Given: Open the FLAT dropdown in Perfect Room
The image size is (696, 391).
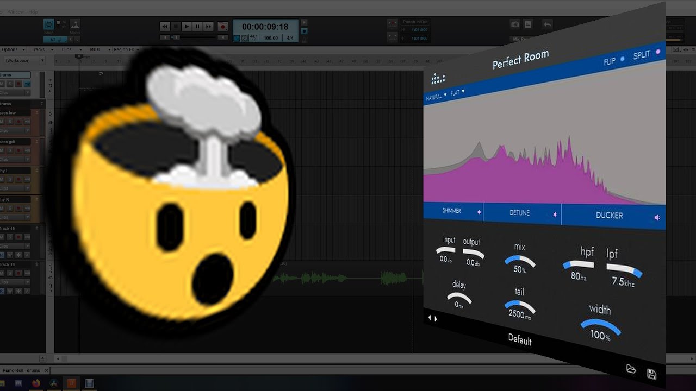Looking at the screenshot, I should [x=457, y=92].
